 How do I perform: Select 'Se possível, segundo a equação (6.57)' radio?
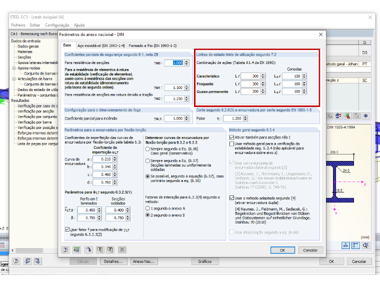pos(147,176)
